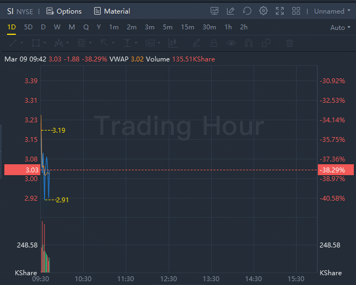Open the chart monitor display icon
The height and width of the screenshot is (285, 356).
214,11
